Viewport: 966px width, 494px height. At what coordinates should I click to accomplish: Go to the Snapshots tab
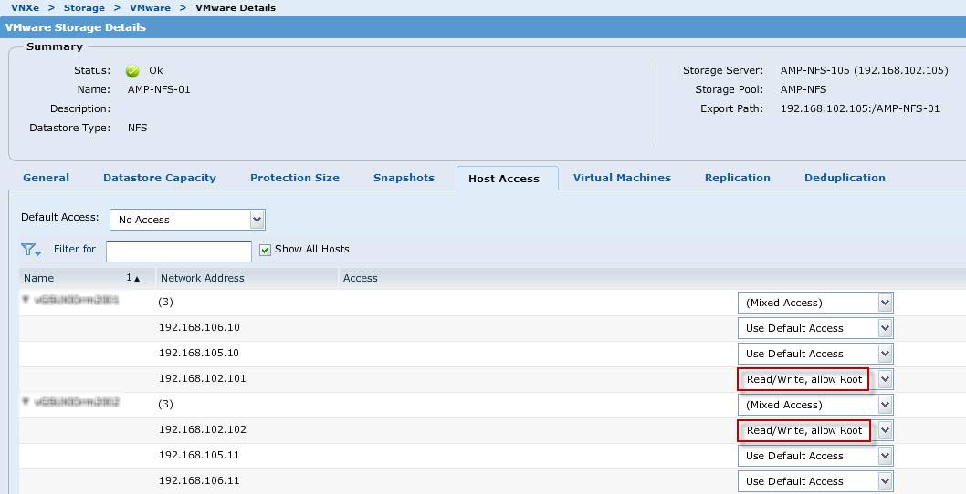[404, 178]
